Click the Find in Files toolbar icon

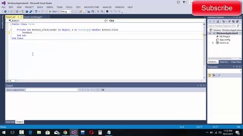click(81, 12)
